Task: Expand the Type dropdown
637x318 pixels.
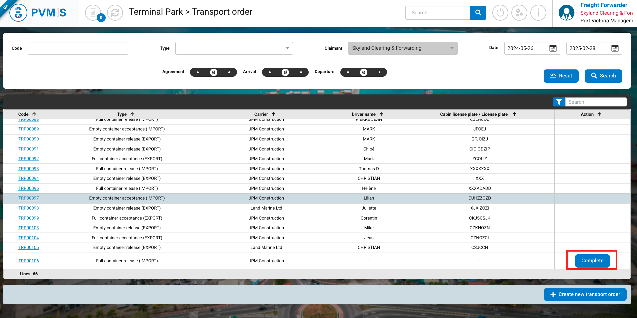Action: pos(234,48)
